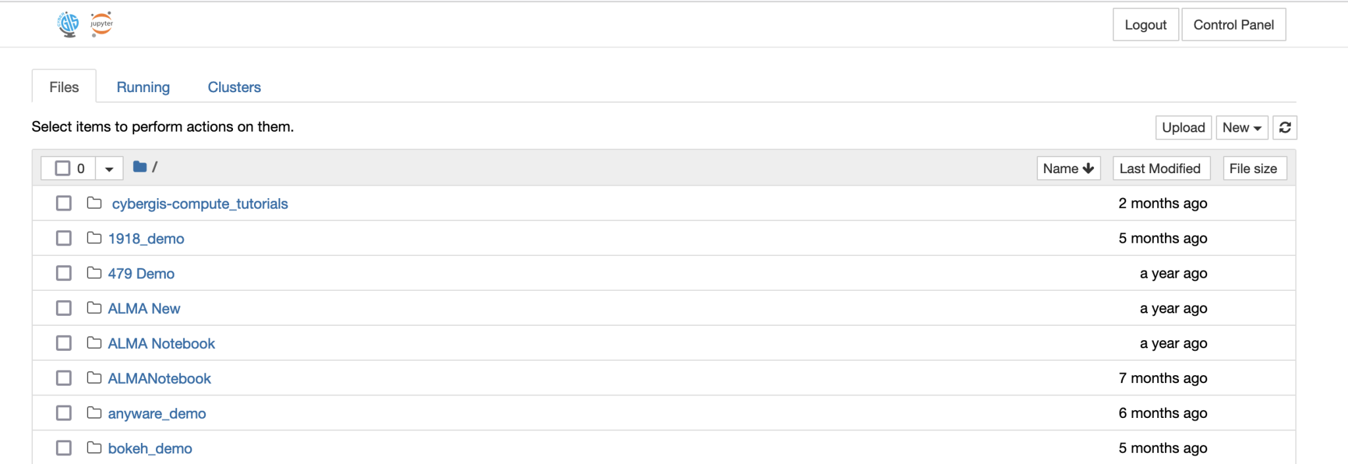Viewport: 1348px width, 464px height.
Task: Open the New dropdown menu
Action: click(1241, 127)
